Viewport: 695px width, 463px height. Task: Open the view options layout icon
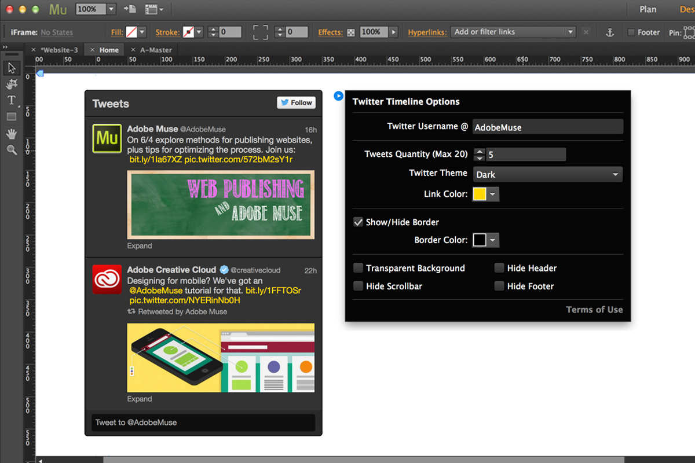point(153,9)
